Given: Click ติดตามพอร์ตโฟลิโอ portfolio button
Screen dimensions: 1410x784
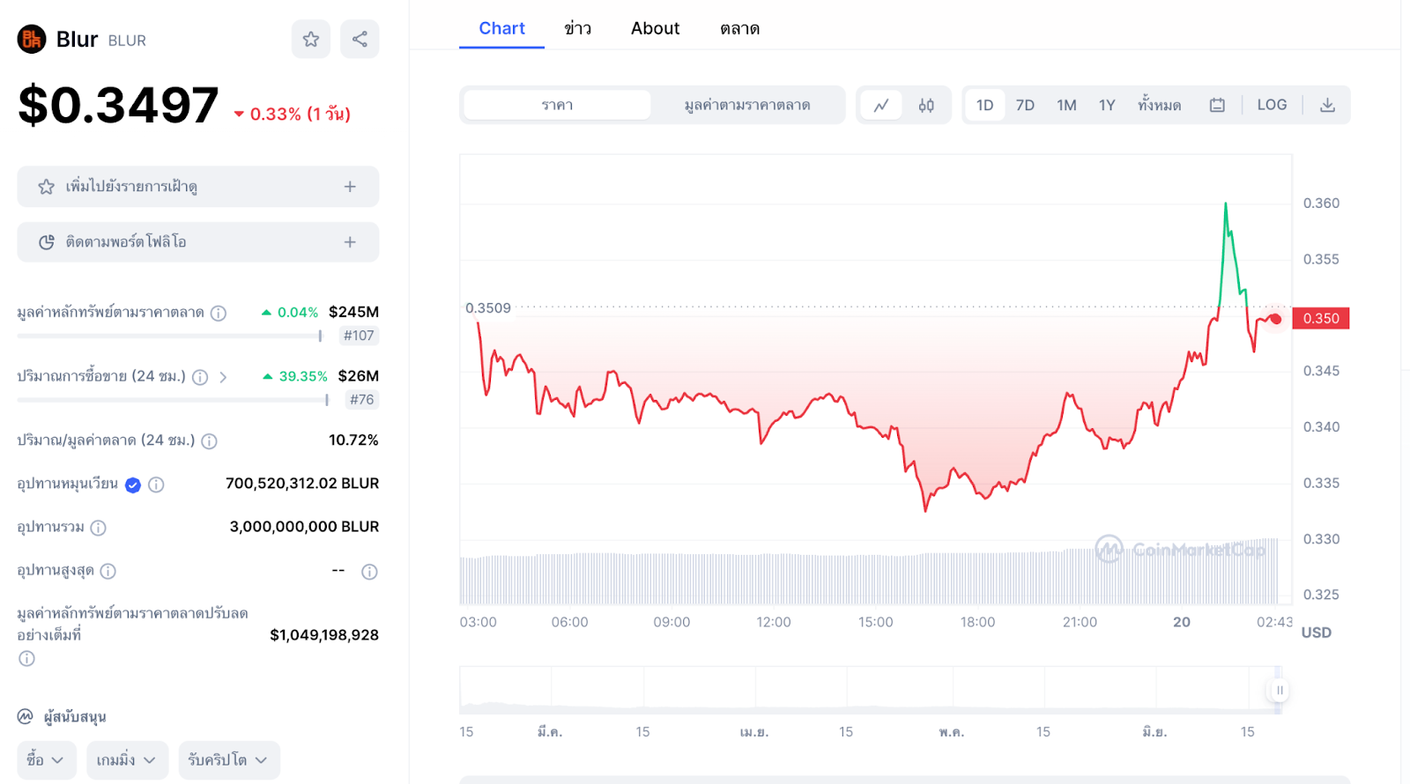Looking at the screenshot, I should (x=197, y=242).
